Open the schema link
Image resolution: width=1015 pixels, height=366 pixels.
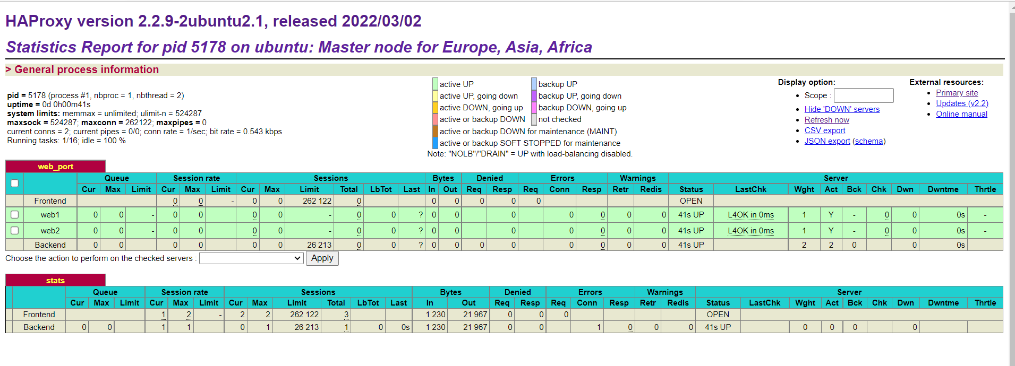click(x=869, y=141)
